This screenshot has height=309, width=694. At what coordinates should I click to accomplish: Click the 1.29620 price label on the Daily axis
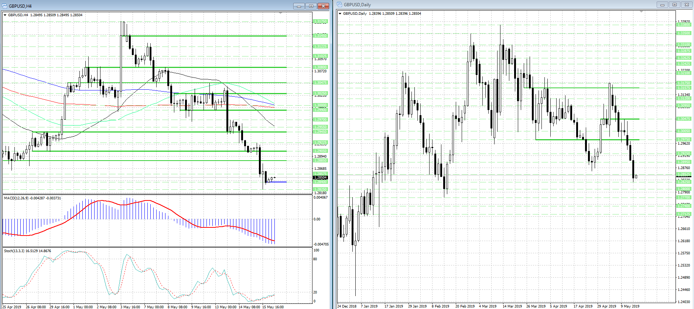pyautogui.click(x=684, y=144)
